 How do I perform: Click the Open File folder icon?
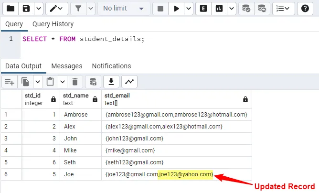pos(10,9)
